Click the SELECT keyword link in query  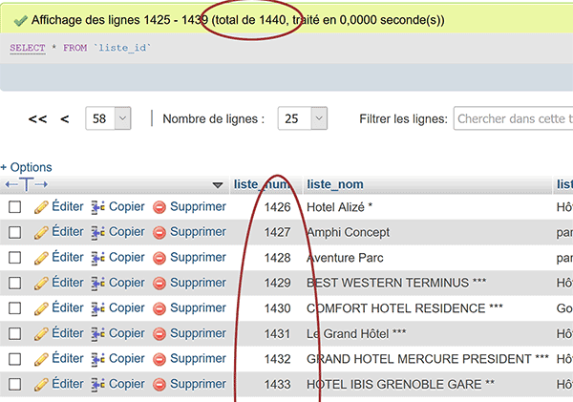click(28, 48)
